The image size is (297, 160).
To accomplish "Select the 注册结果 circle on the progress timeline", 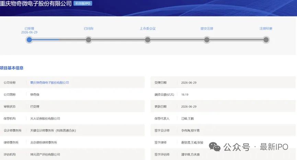I will (x=266, y=40).
